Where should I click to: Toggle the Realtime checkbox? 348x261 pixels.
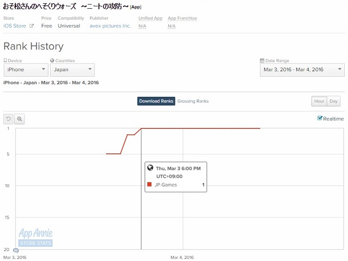pos(320,118)
